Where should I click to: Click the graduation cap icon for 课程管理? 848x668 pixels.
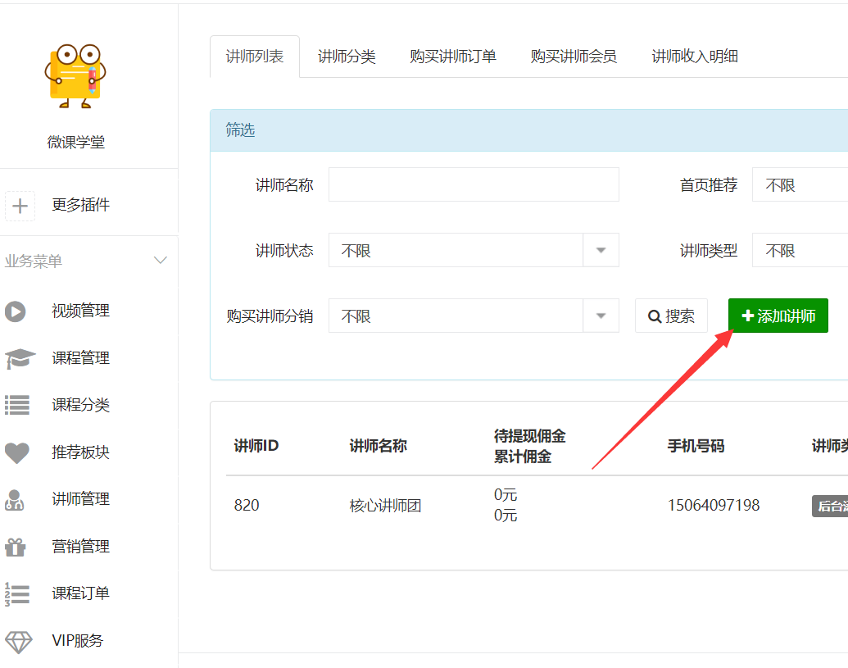coord(20,358)
